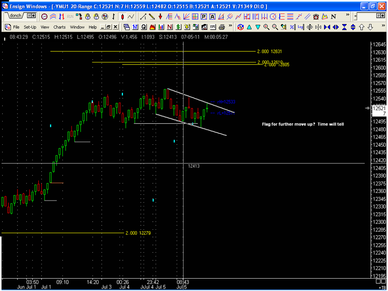Adjust the slider handle at top right

tap(355, 17)
